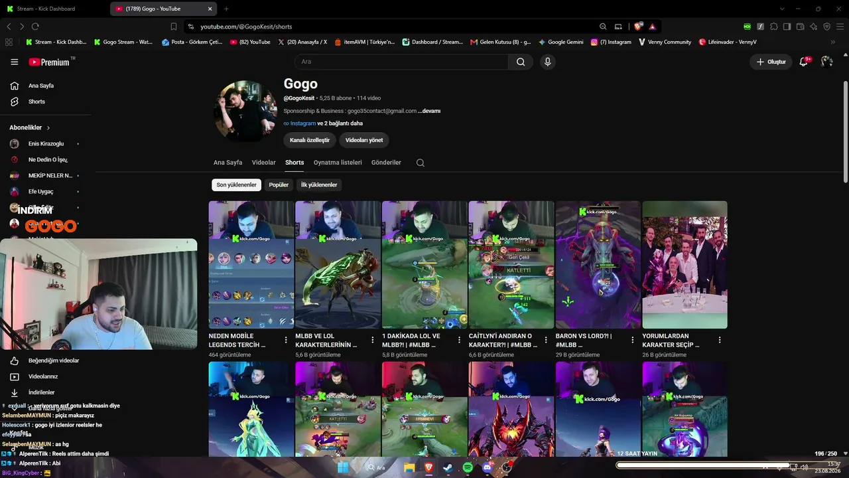Open the Oluştur create menu
The height and width of the screenshot is (478, 849).
coord(771,62)
